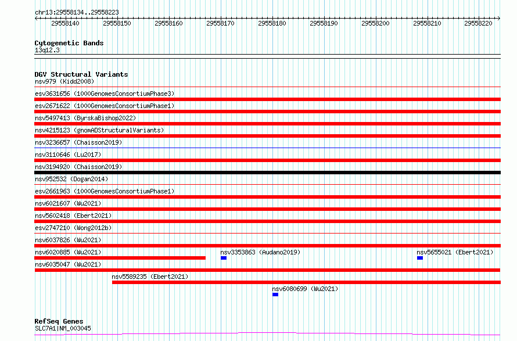Click ruler coordinate 29558160

tap(169, 23)
